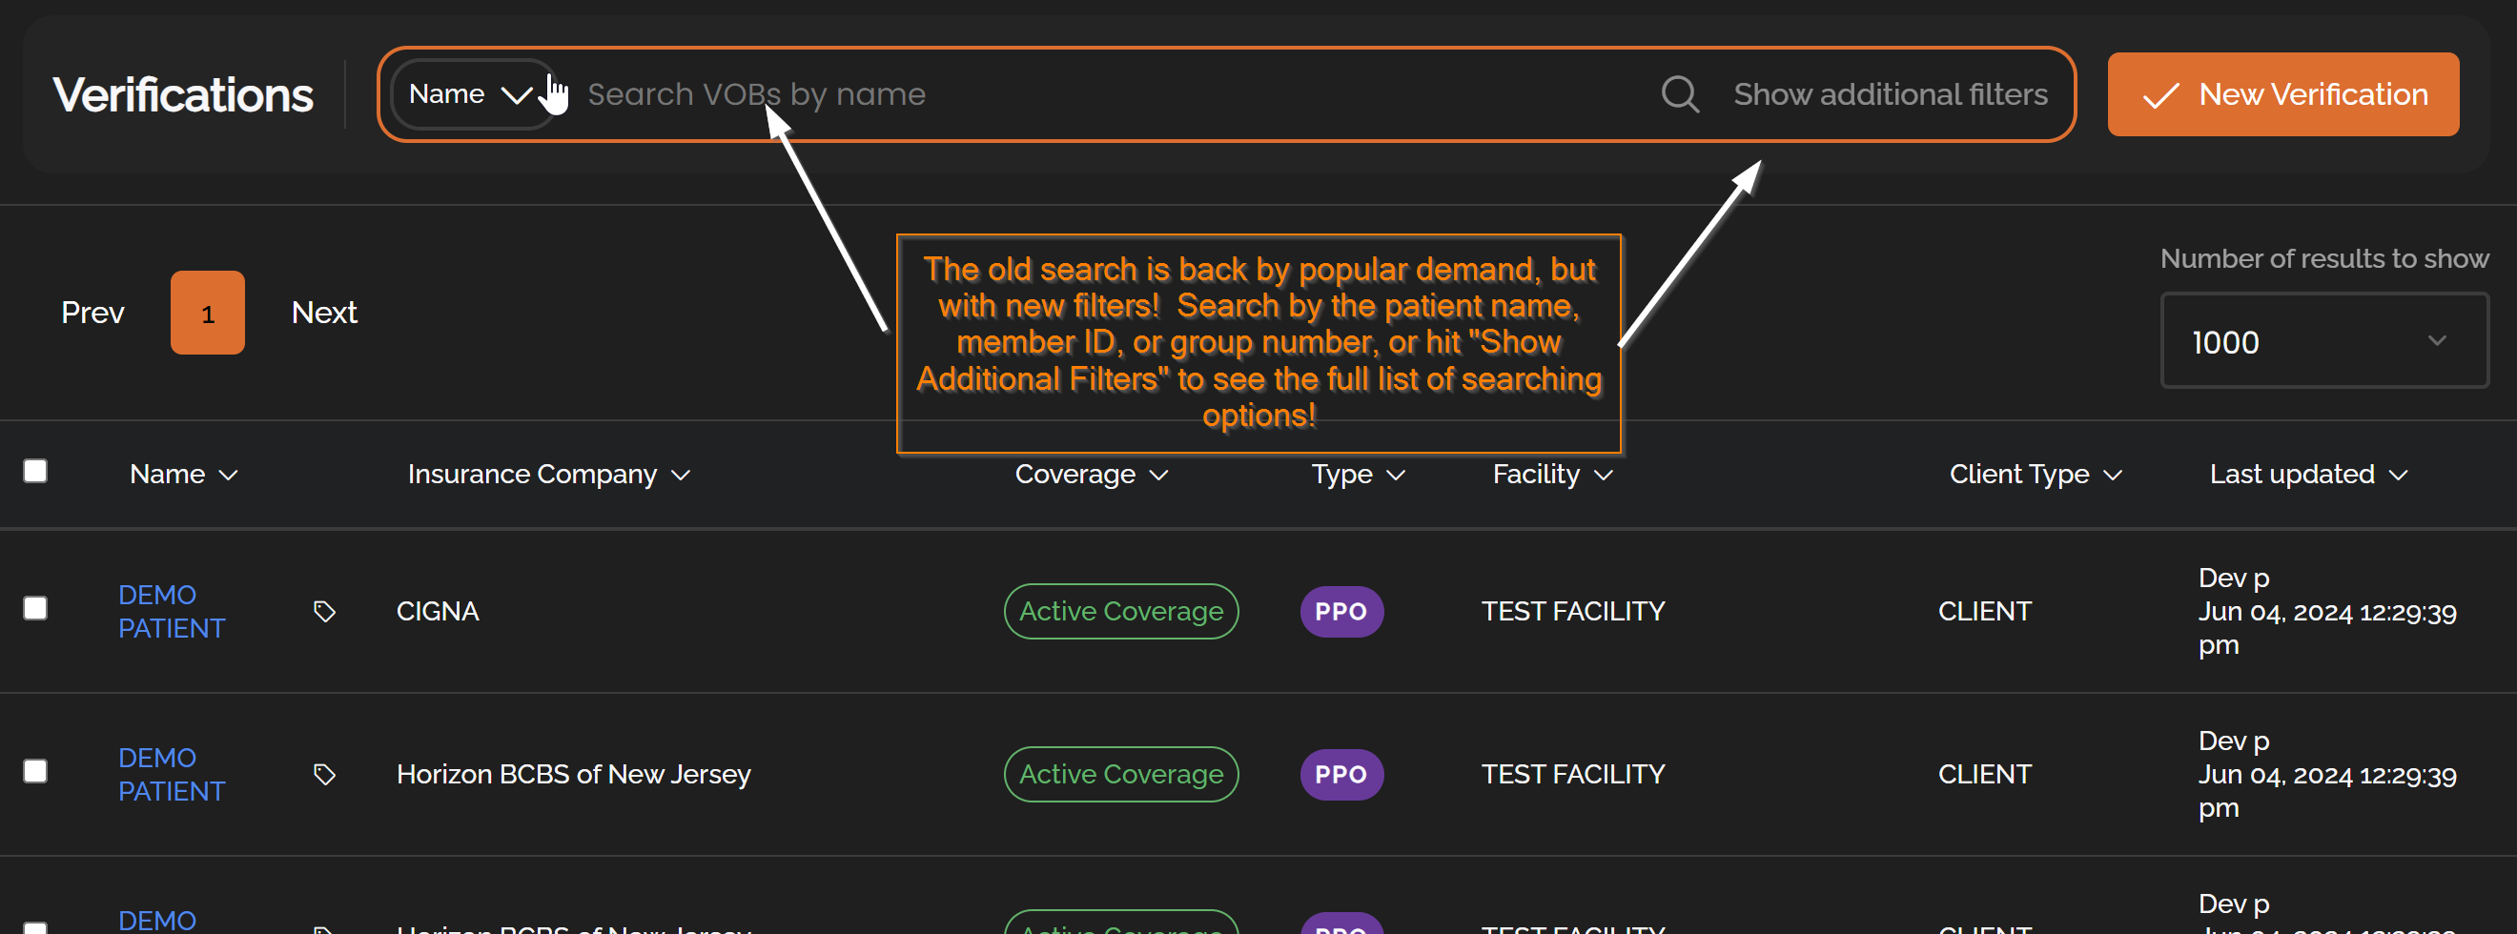The width and height of the screenshot is (2517, 934).
Task: Sort by the Name column chevron
Action: 229,476
